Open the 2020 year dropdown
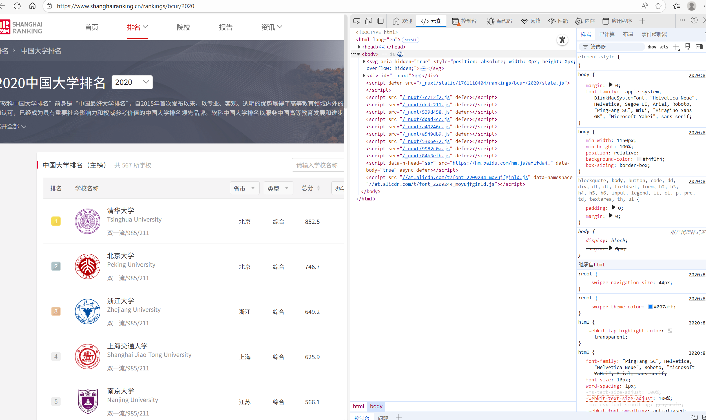706x420 pixels. 132,82
